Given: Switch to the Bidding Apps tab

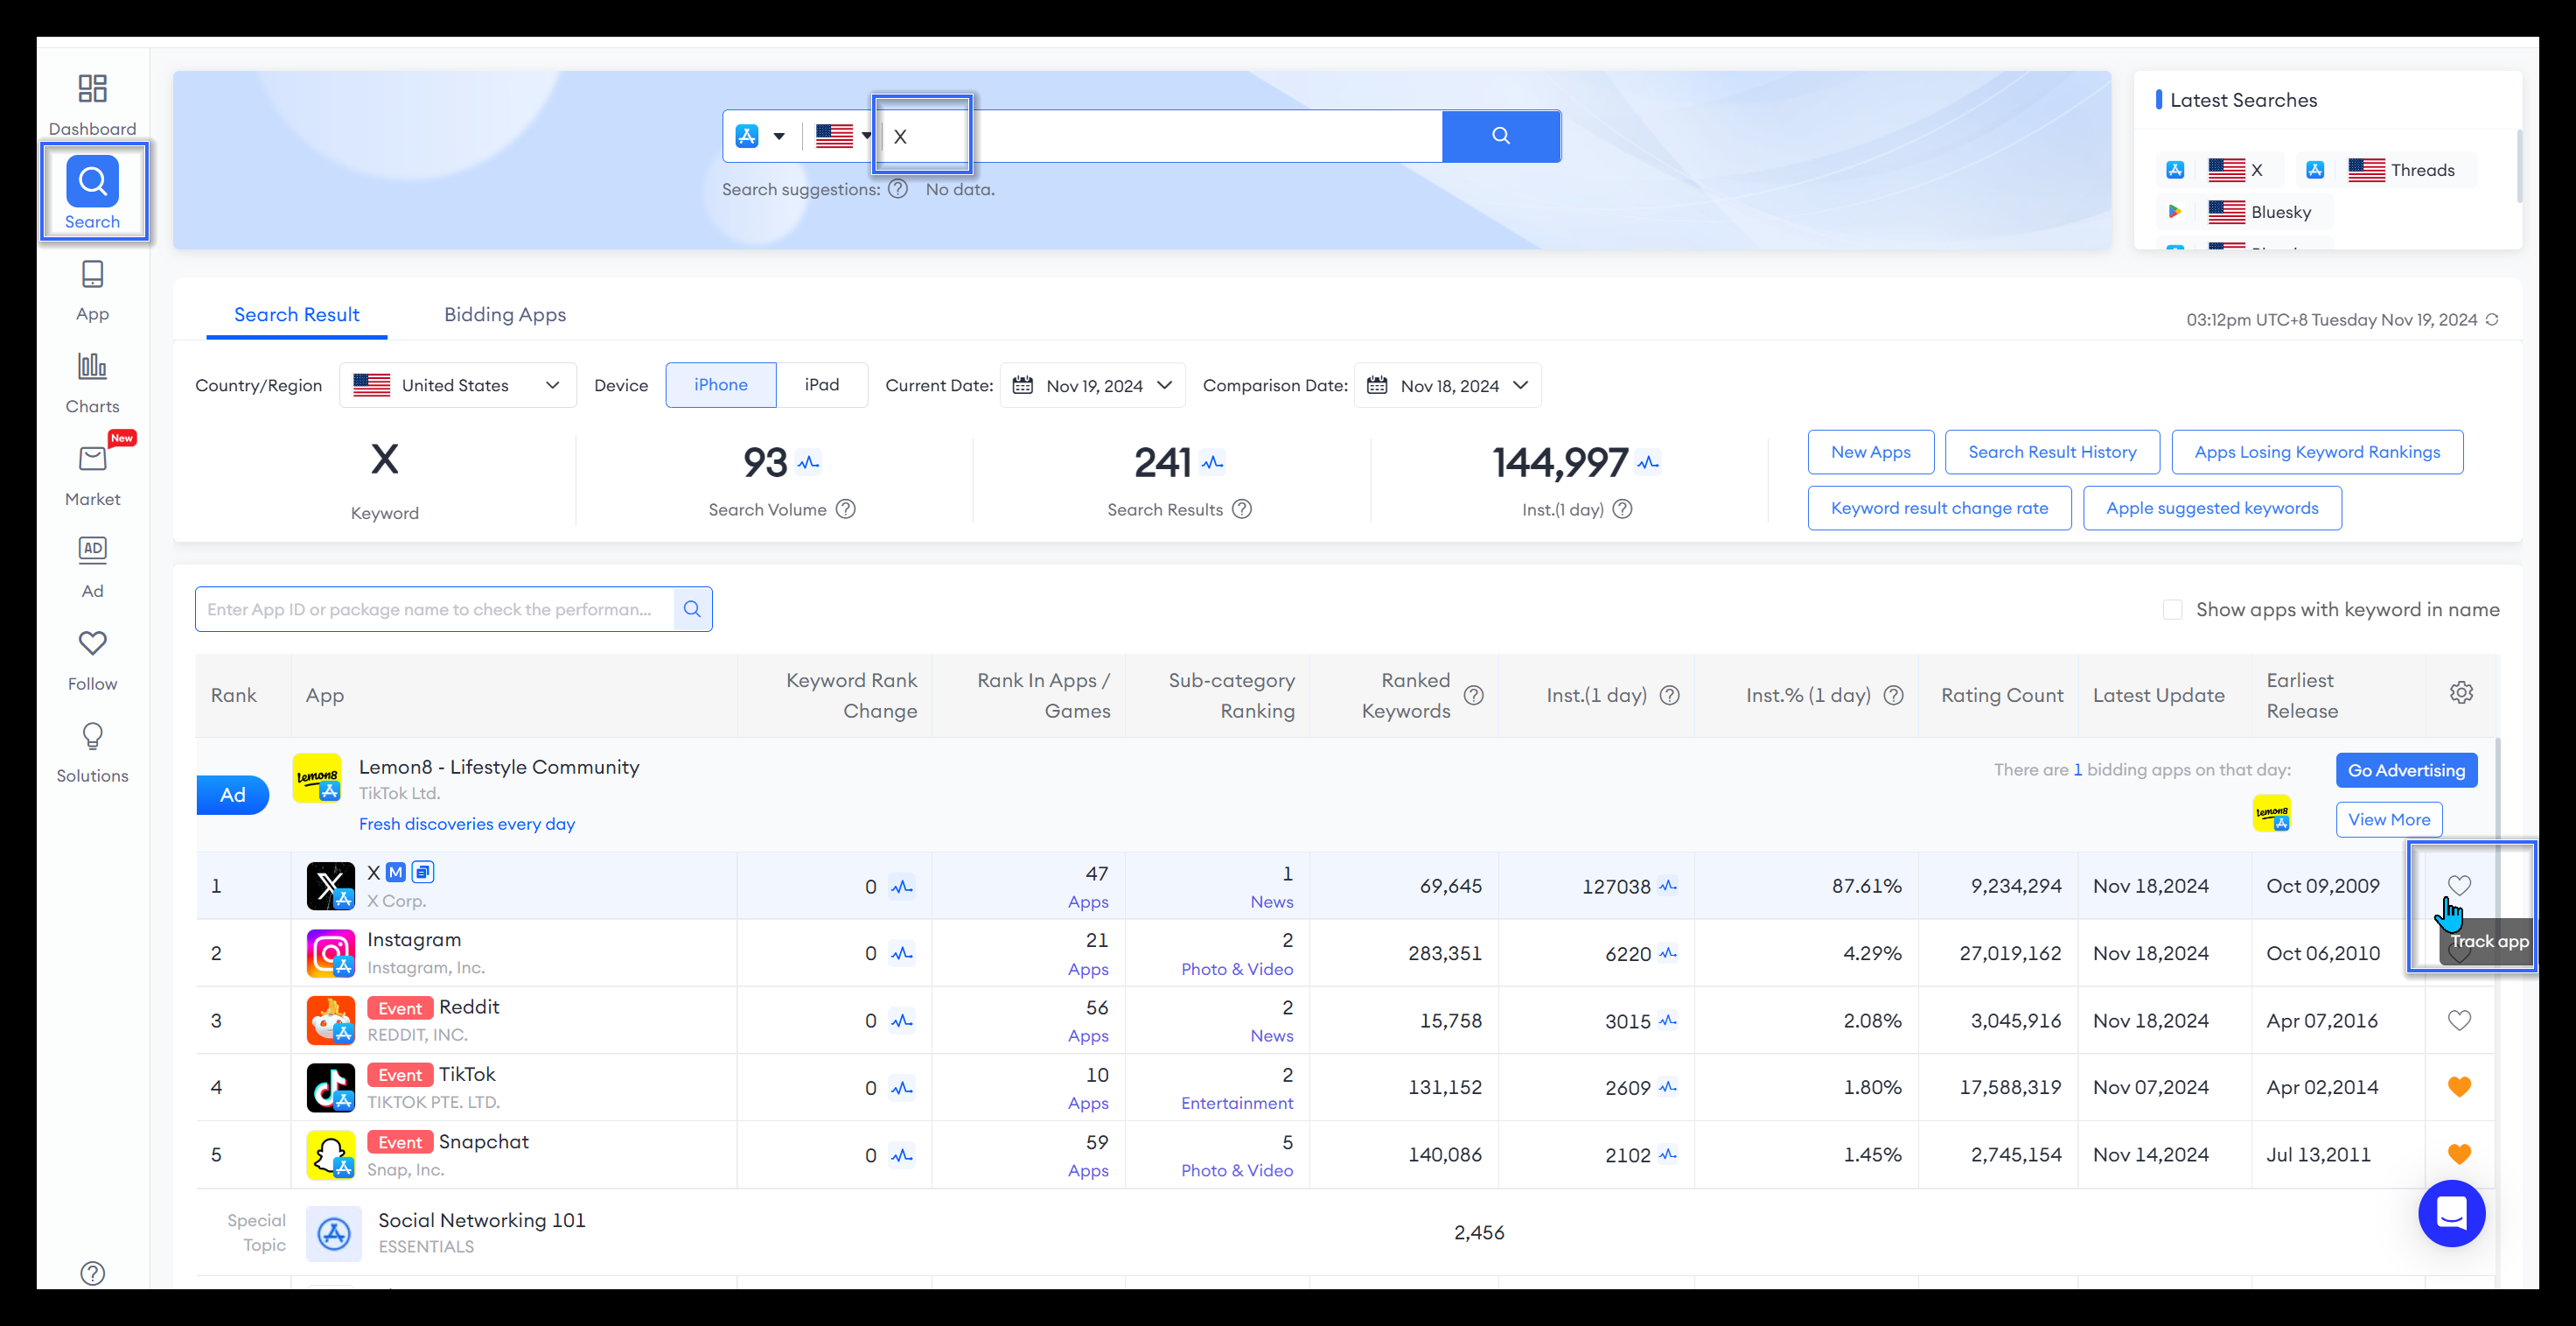Looking at the screenshot, I should pyautogui.click(x=504, y=314).
